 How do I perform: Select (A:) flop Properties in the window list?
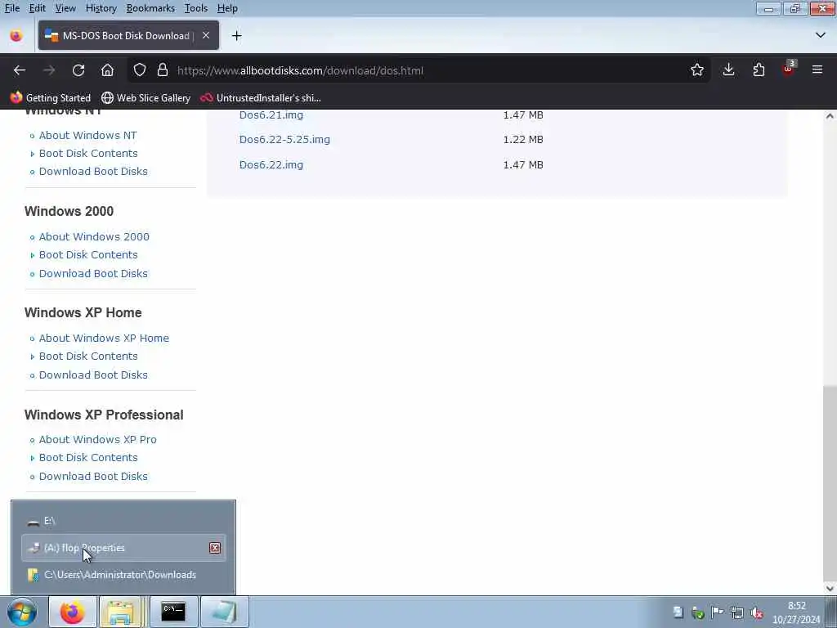(123, 548)
